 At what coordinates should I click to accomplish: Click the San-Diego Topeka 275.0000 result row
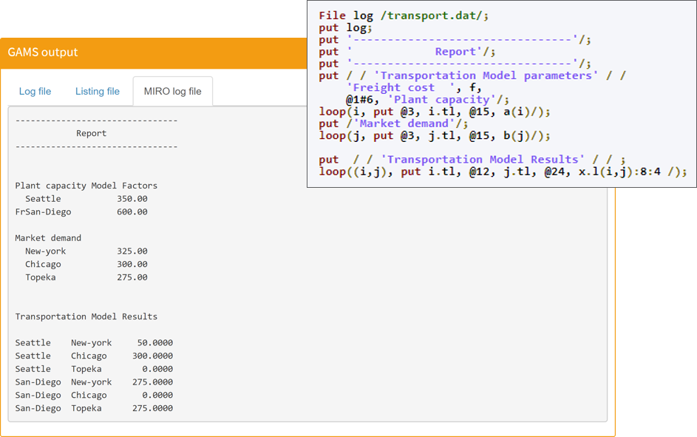(x=94, y=408)
